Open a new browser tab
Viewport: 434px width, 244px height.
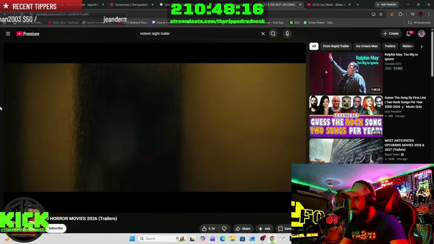point(358,5)
